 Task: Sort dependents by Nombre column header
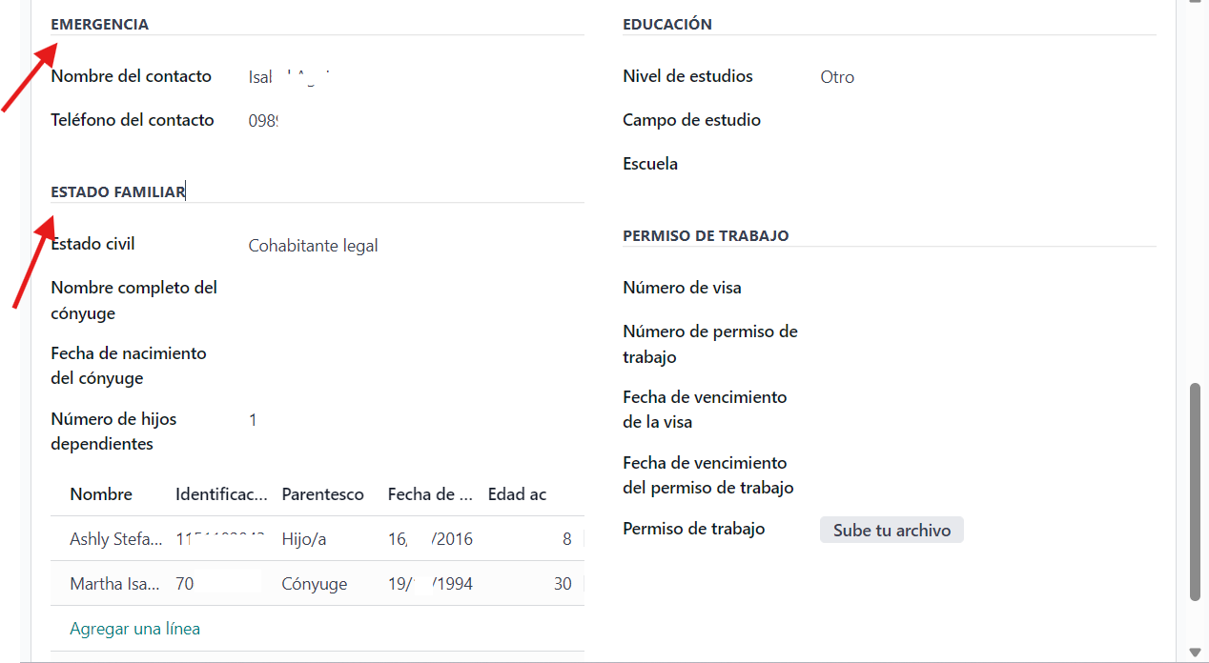pyautogui.click(x=101, y=494)
